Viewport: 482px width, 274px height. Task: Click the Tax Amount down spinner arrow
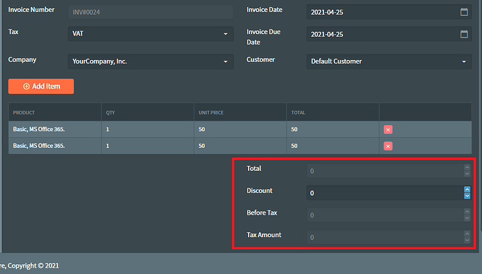click(x=467, y=241)
